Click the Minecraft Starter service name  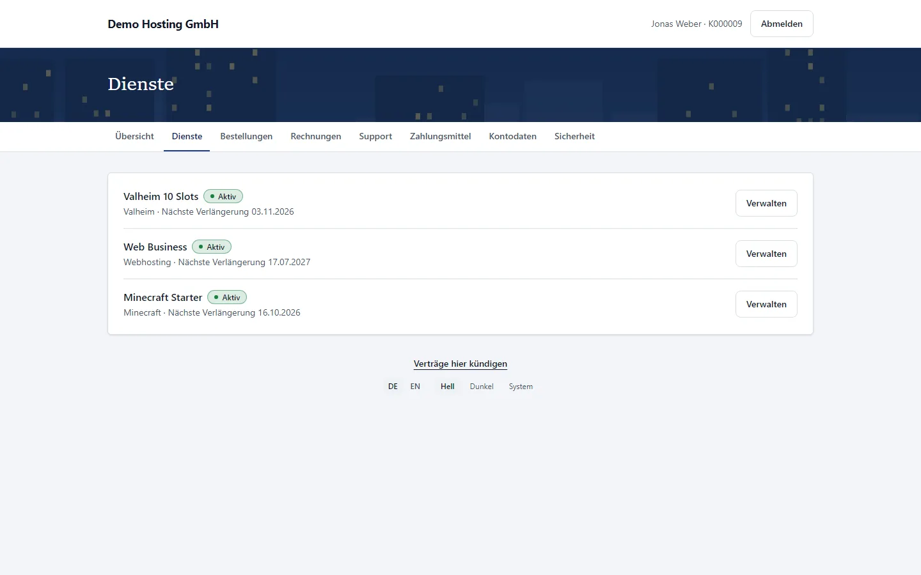coord(163,297)
